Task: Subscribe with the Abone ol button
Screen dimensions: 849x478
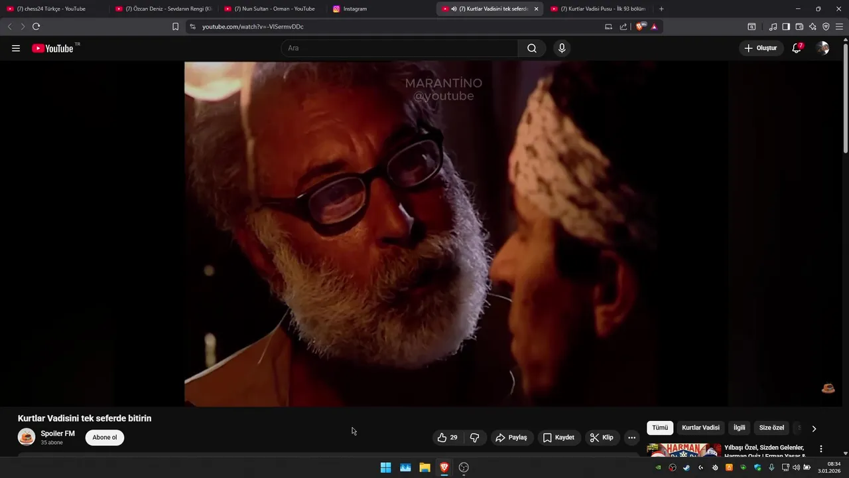Action: (x=105, y=438)
